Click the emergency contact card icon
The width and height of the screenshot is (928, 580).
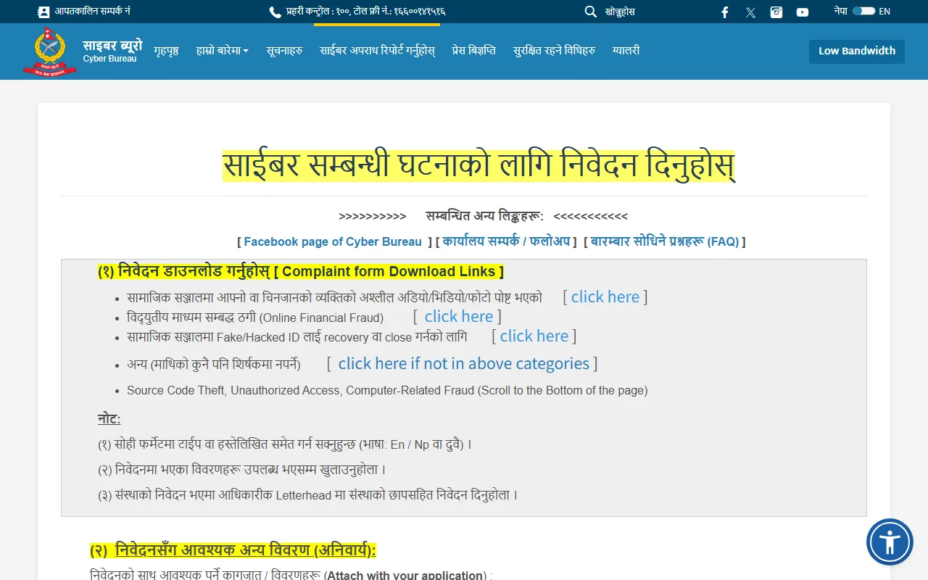click(x=43, y=12)
